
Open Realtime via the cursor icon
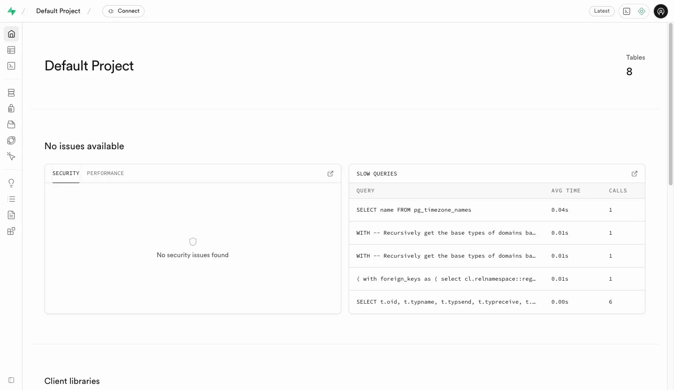11,156
